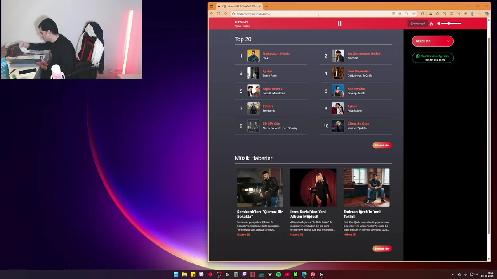Open Kör Sevdam by Zeynep Bastık
This screenshot has height=279, width=497.
point(356,89)
